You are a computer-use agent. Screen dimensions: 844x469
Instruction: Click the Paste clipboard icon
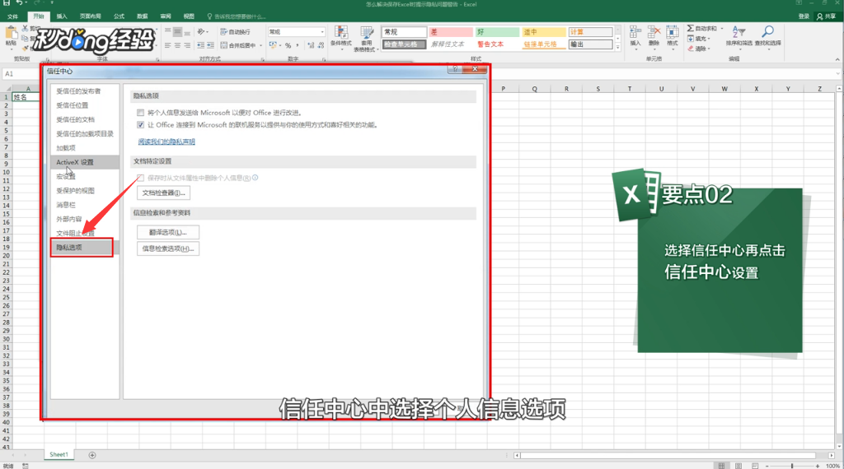(10, 33)
